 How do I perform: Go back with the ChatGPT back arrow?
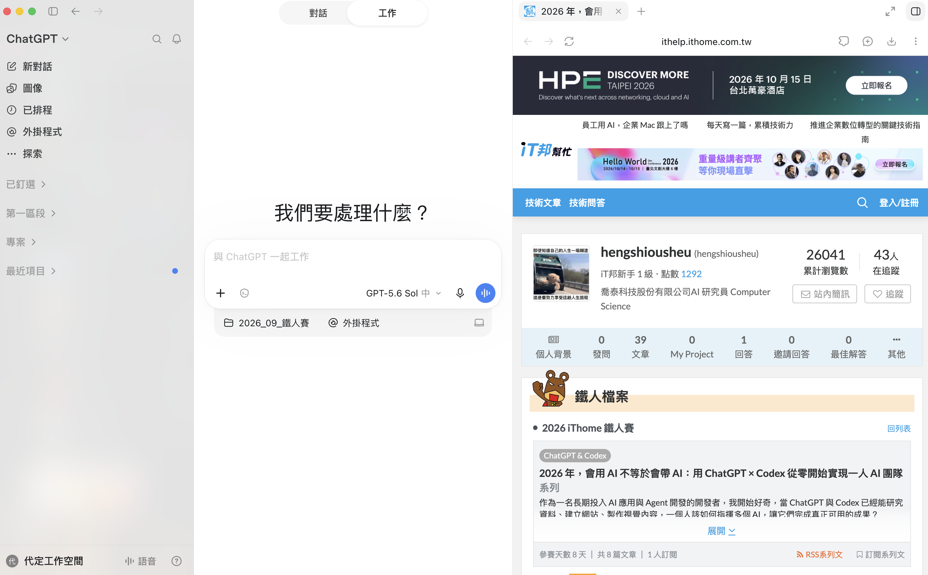pyautogui.click(x=76, y=11)
